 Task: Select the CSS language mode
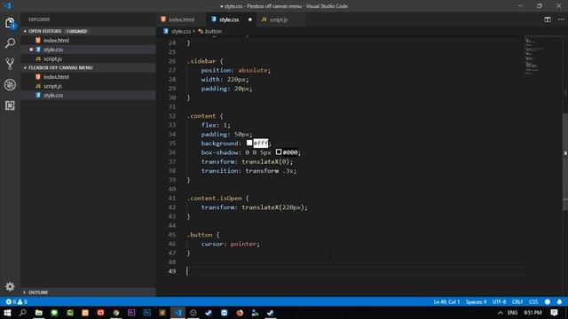click(x=533, y=301)
